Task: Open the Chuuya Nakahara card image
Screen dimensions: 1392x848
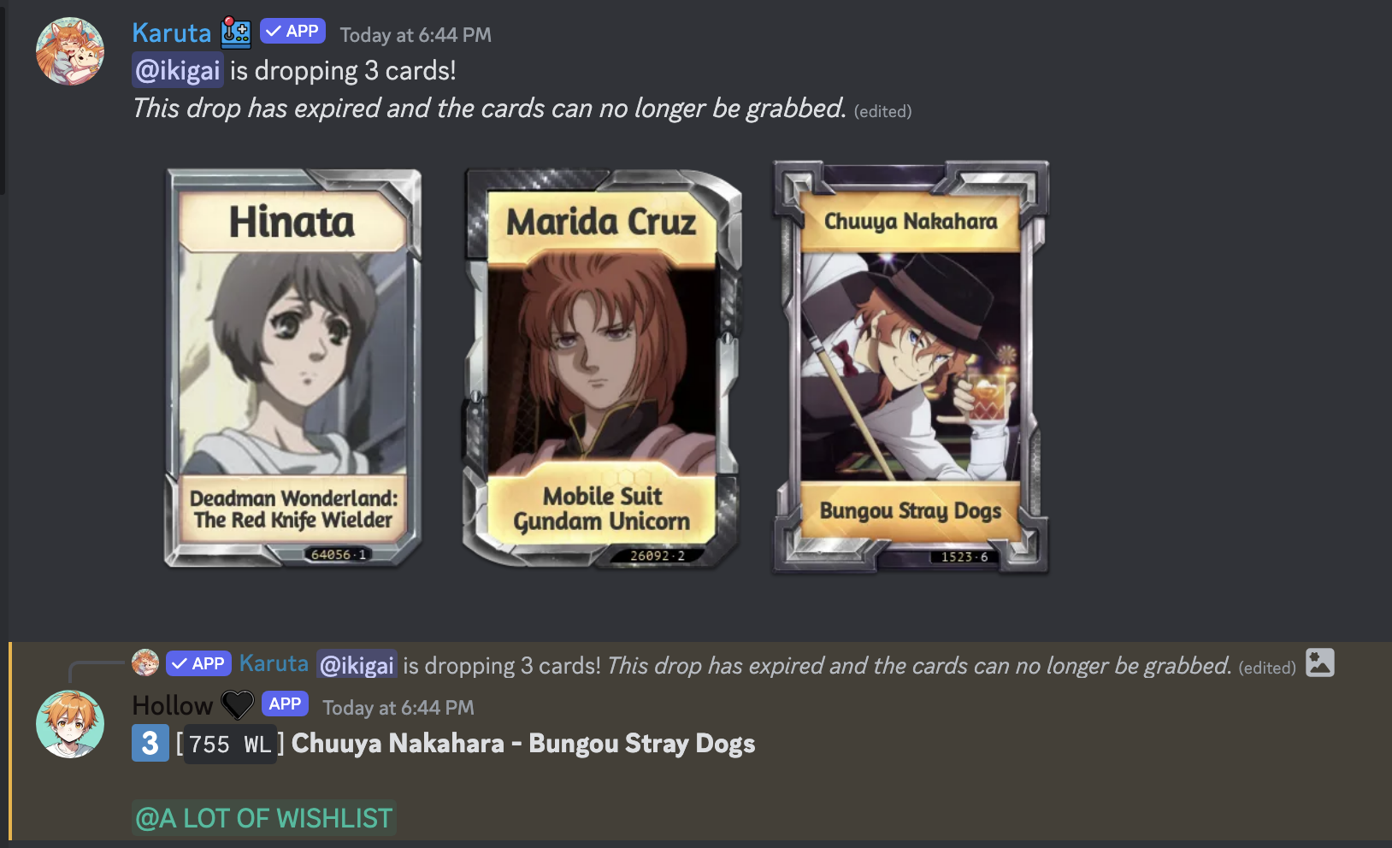Action: tap(911, 368)
